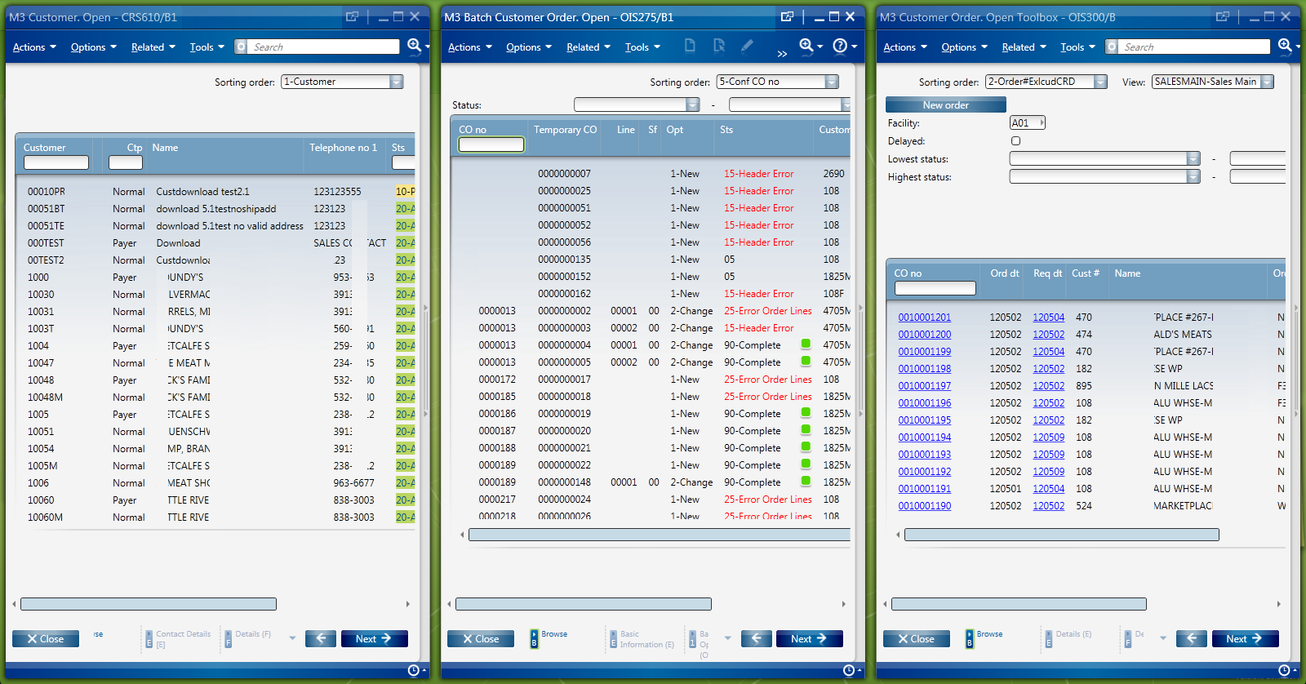Click the Create new document icon in OIS275
1306x684 pixels.
[690, 46]
